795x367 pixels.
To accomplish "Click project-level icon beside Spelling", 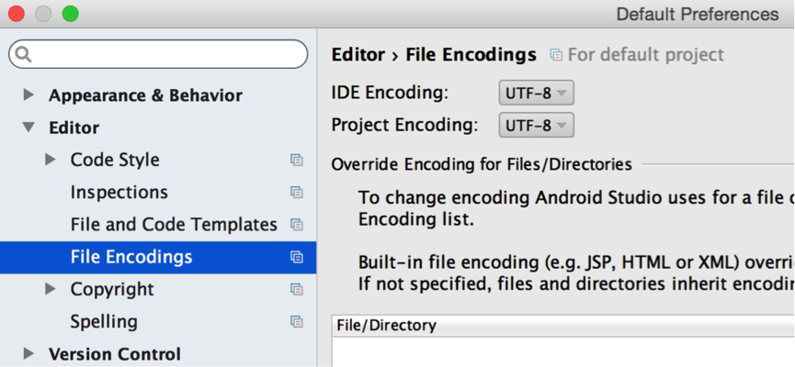I will (x=296, y=322).
